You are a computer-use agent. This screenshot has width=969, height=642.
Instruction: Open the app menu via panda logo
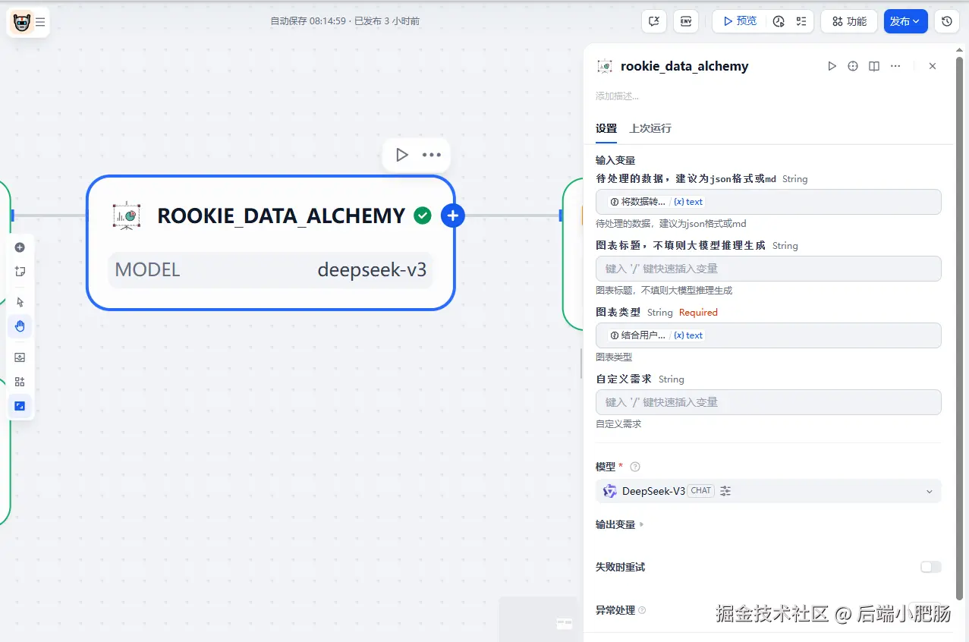coord(22,22)
